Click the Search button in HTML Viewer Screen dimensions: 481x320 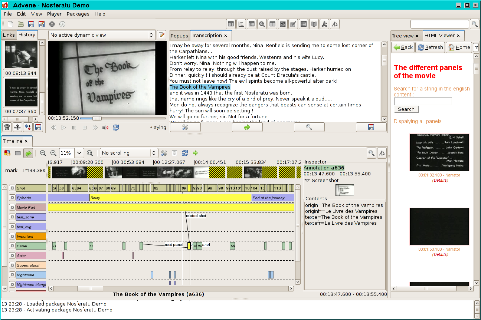pos(406,109)
